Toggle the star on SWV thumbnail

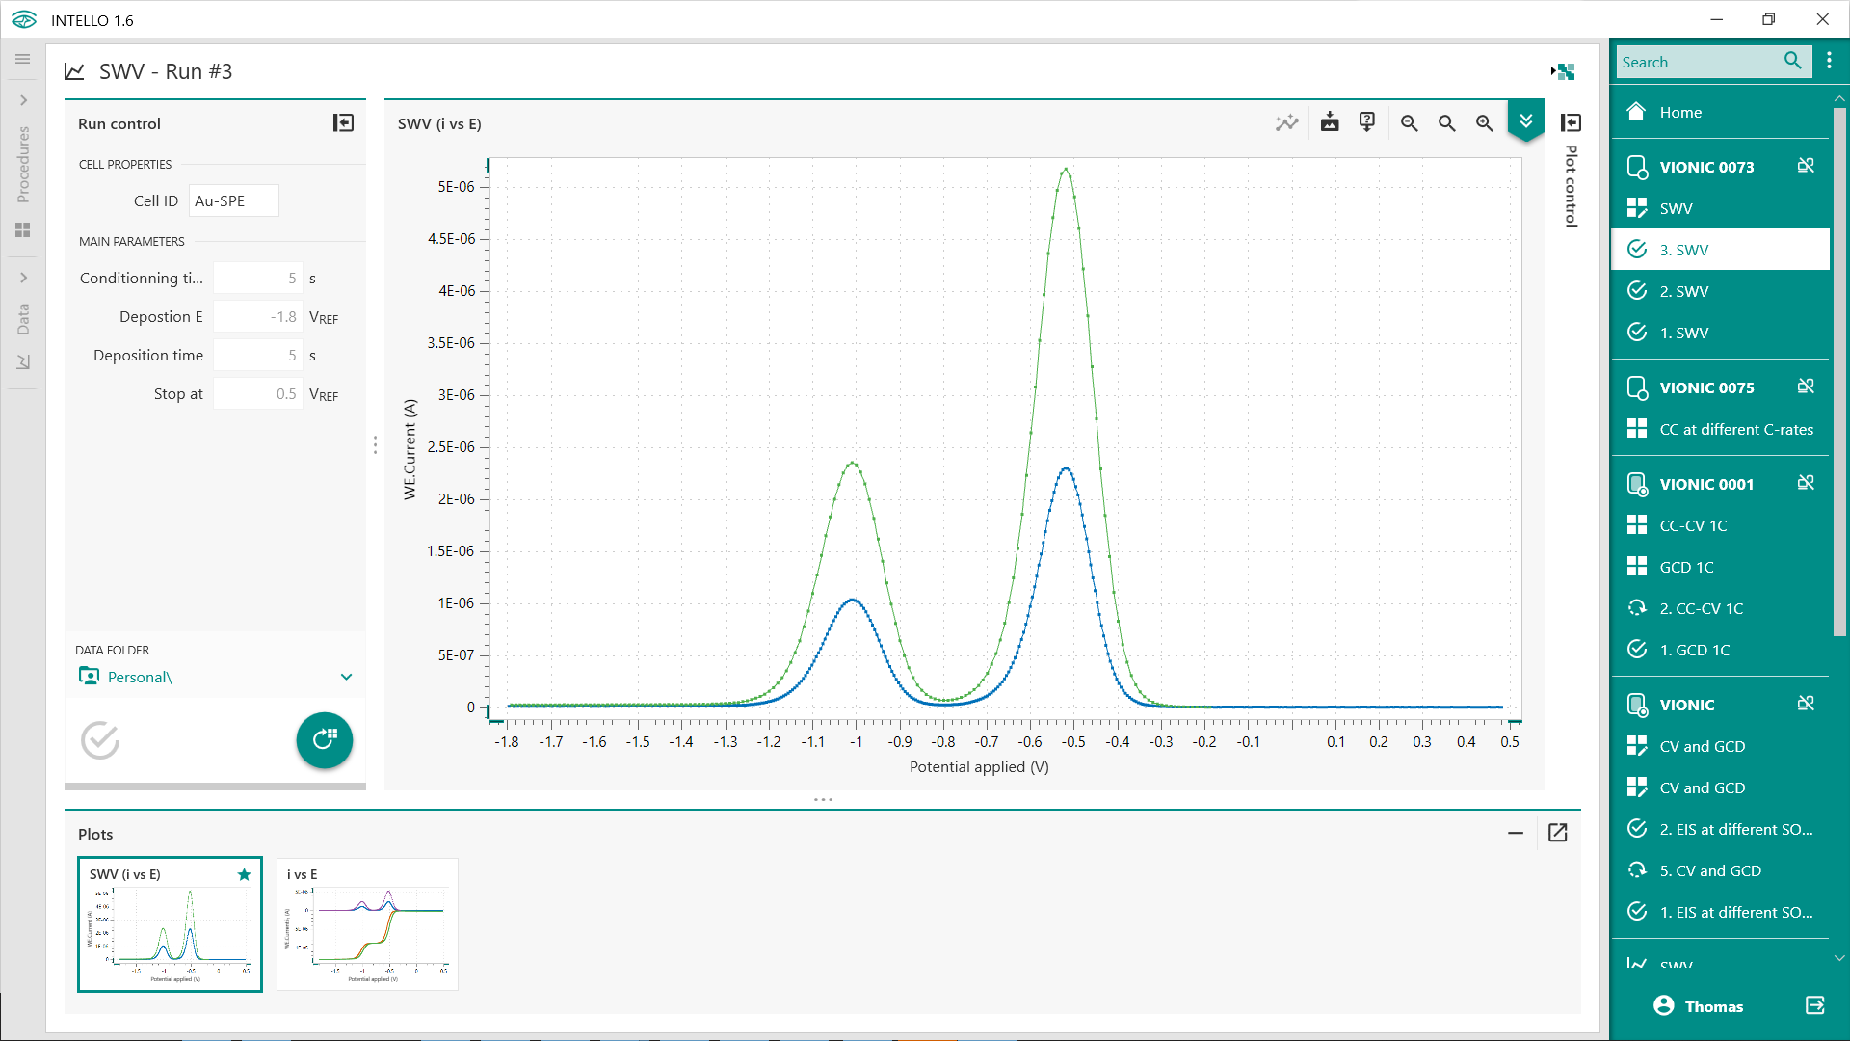point(244,874)
